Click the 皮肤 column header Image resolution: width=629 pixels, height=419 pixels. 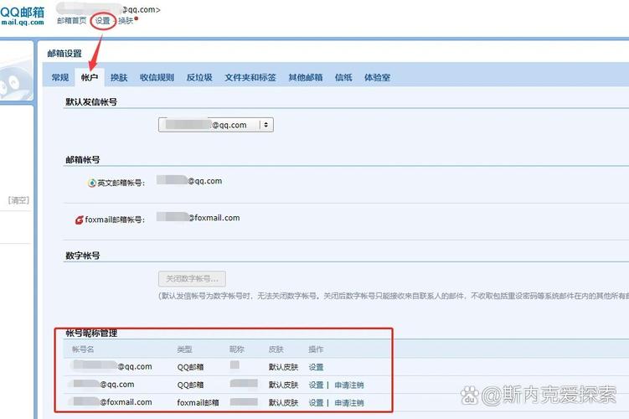276,349
